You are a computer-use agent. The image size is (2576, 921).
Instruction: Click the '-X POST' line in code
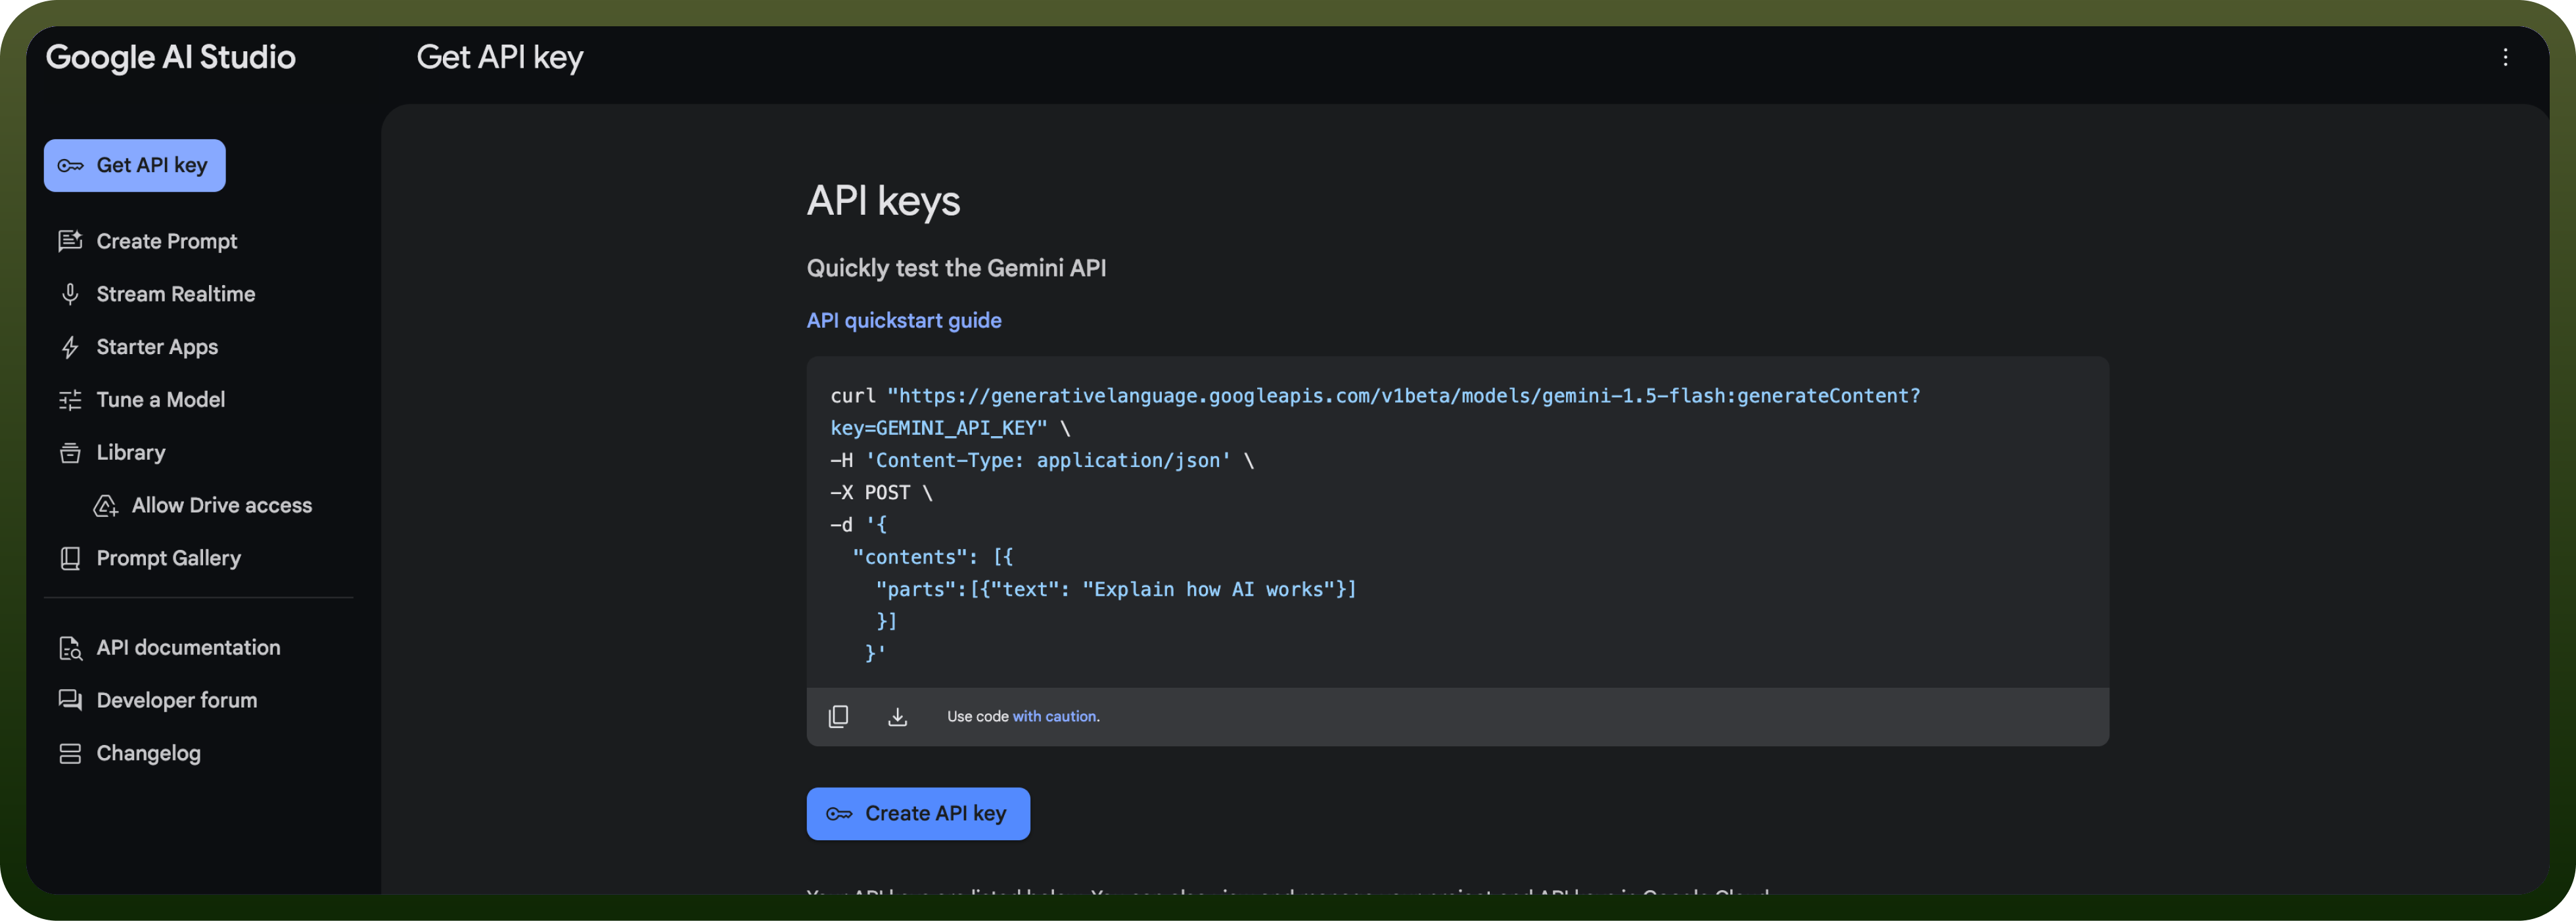(x=881, y=492)
